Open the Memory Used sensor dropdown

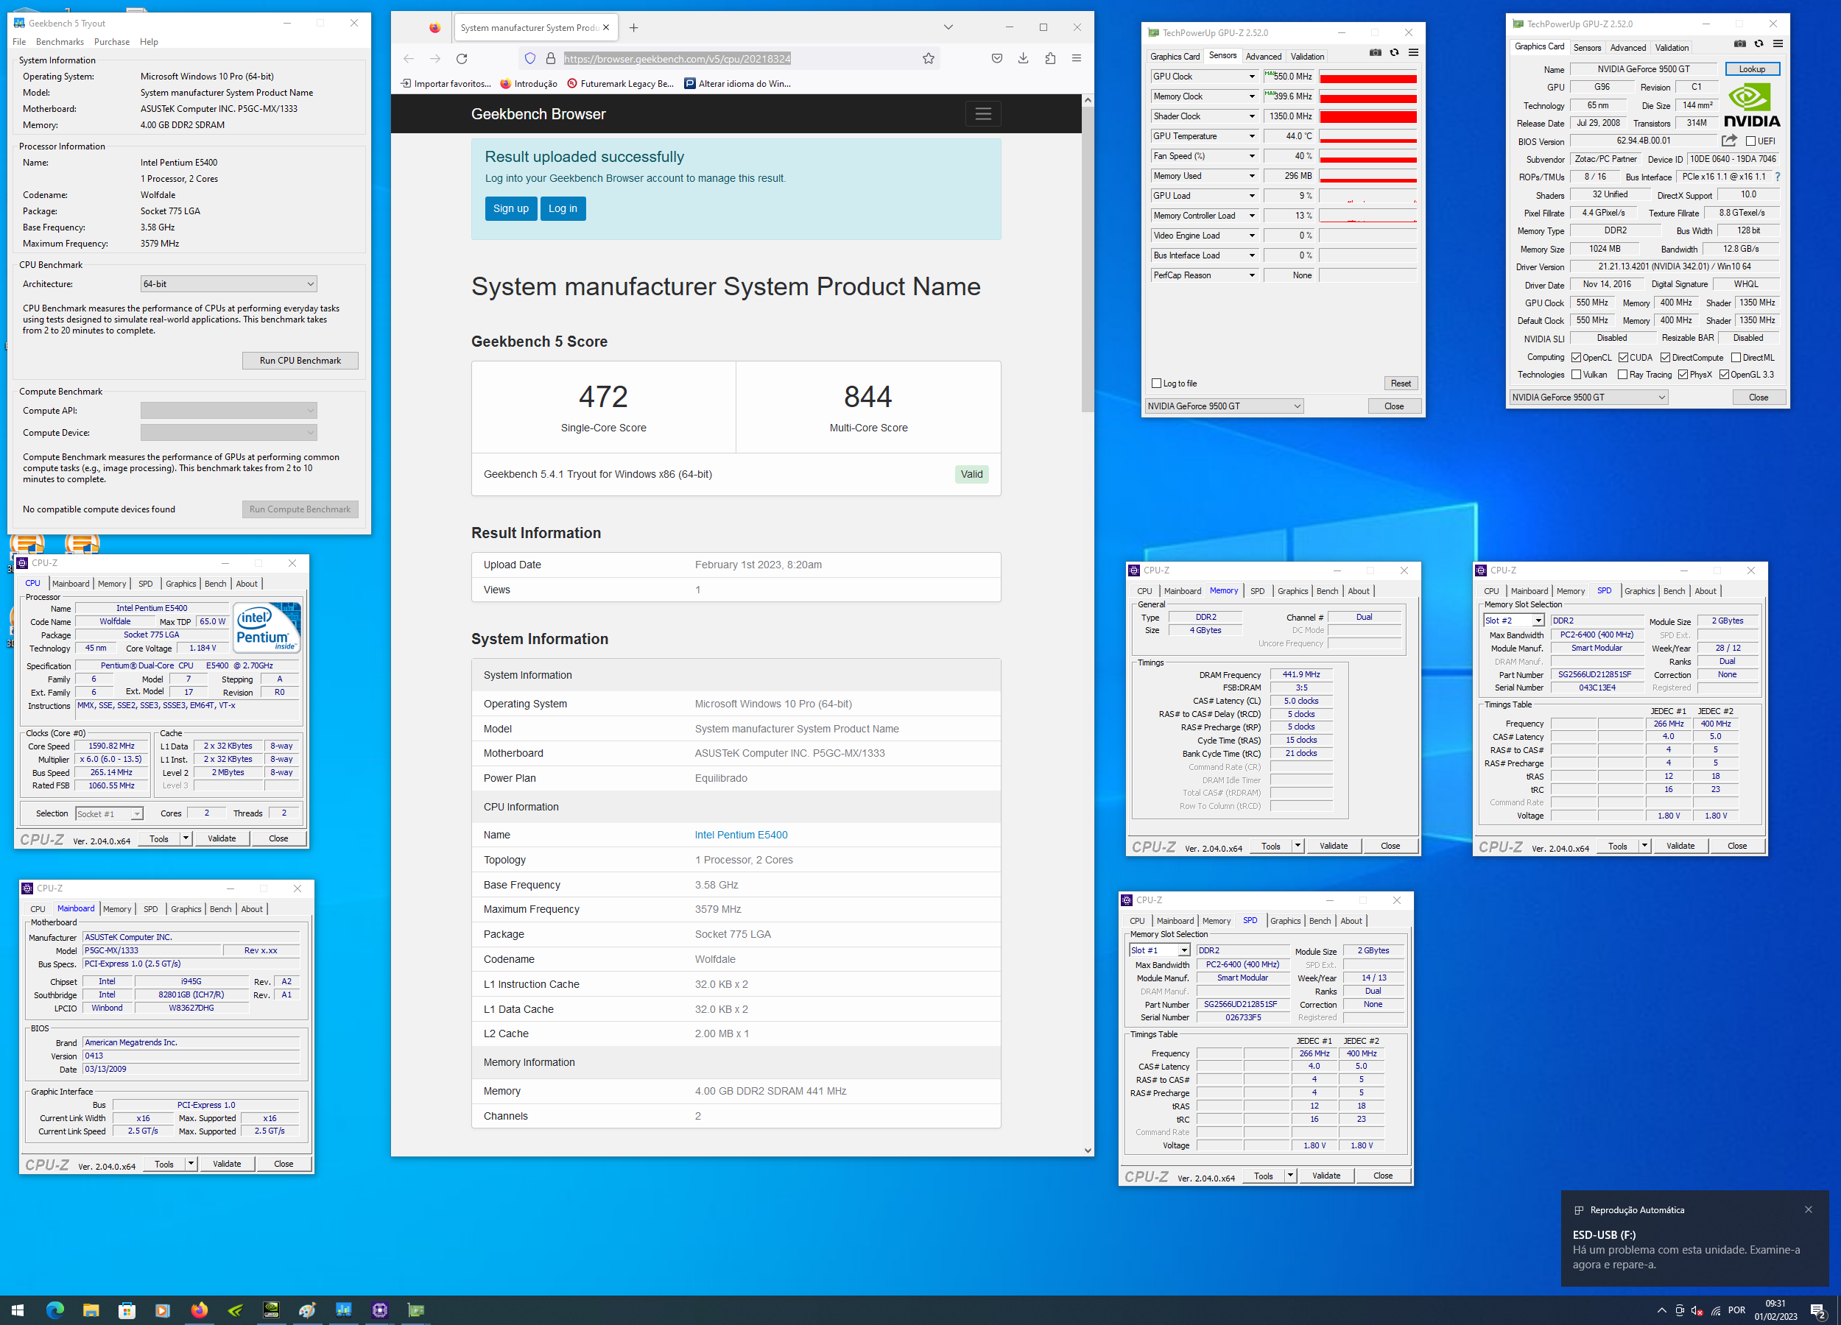coord(1252,176)
